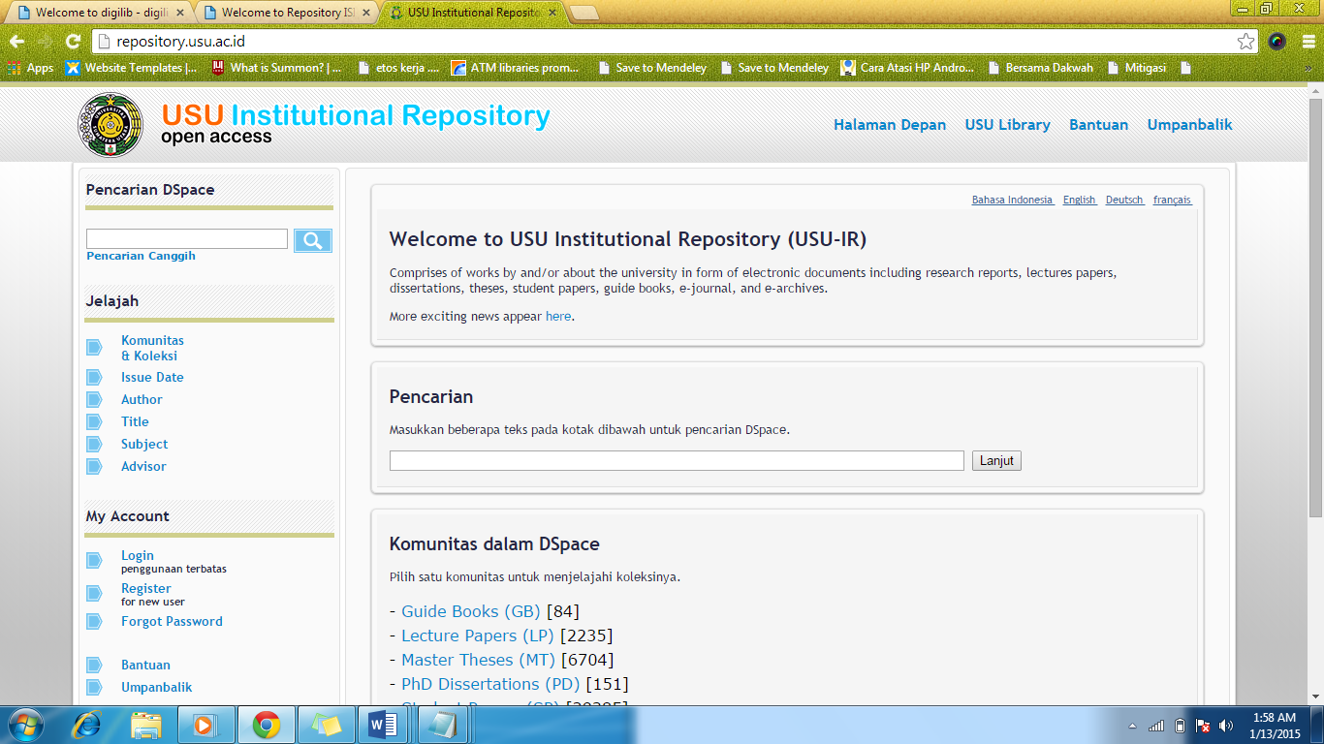Open Guide Books (GB) community
The image size is (1324, 744).
click(470, 611)
